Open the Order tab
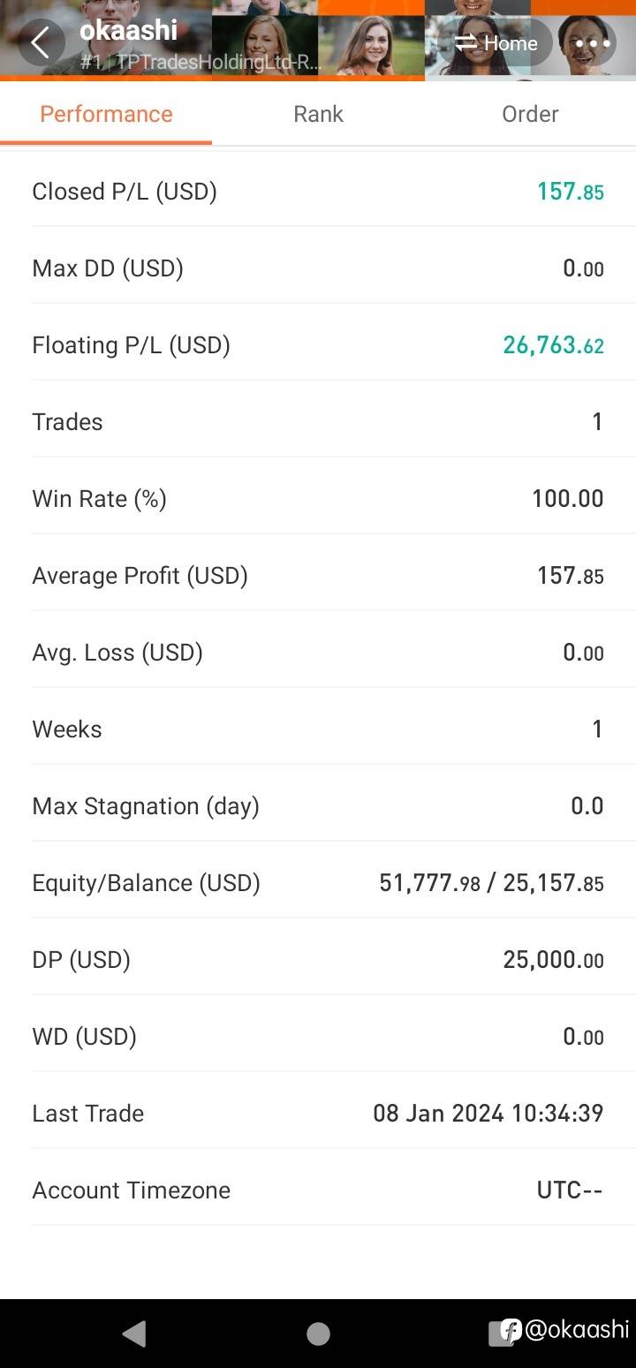The height and width of the screenshot is (1368, 636). 530,114
